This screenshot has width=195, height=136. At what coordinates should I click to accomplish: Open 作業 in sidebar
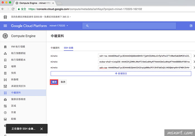pos(14,112)
